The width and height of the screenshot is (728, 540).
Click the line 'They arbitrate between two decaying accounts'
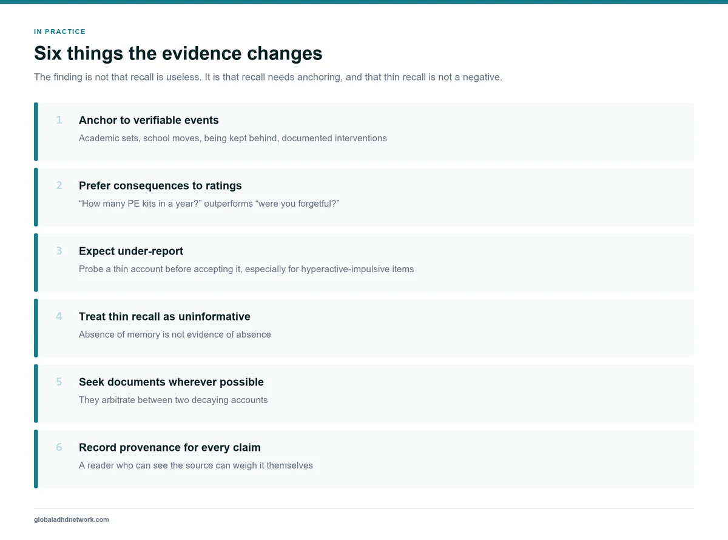[x=173, y=400]
